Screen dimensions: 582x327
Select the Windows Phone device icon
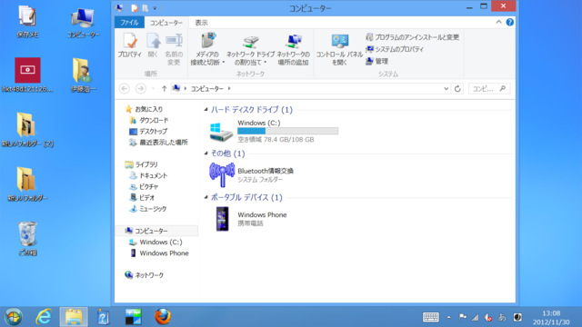[x=222, y=219]
